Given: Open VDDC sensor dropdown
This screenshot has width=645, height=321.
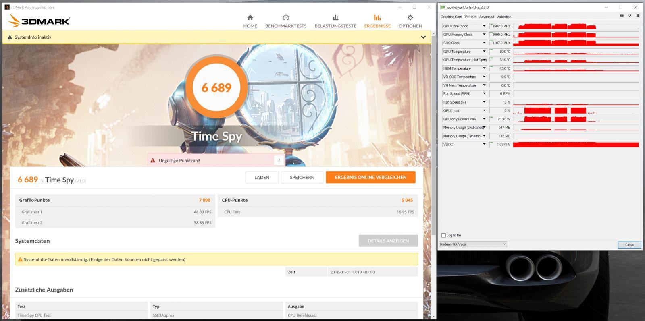Looking at the screenshot, I should [484, 144].
